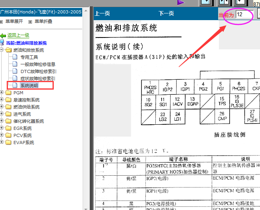Click connector cell 11 SG1
This screenshot has height=210, width=260.
click(x=163, y=102)
